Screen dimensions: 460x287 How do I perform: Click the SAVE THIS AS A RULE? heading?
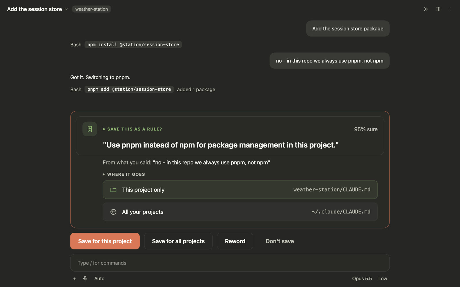point(135,129)
